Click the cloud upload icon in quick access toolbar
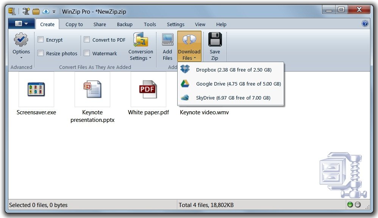Viewport: 378px width, 218px height. 46,11
